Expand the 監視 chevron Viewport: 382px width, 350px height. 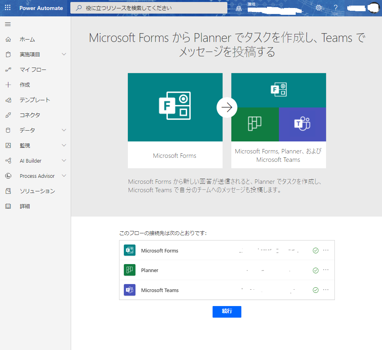[64, 145]
